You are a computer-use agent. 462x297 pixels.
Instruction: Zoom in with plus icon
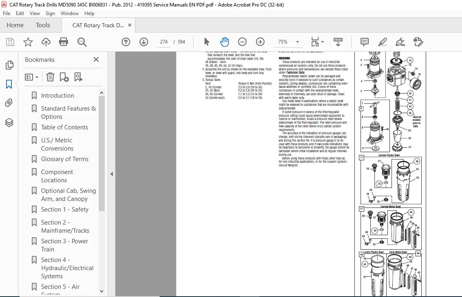pos(260,42)
